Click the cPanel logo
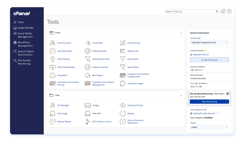 tap(22, 14)
